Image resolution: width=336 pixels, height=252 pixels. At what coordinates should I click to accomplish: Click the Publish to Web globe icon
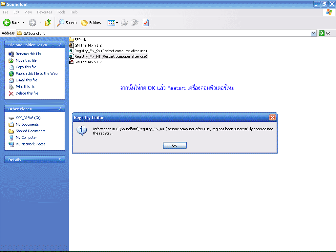pos(11,74)
